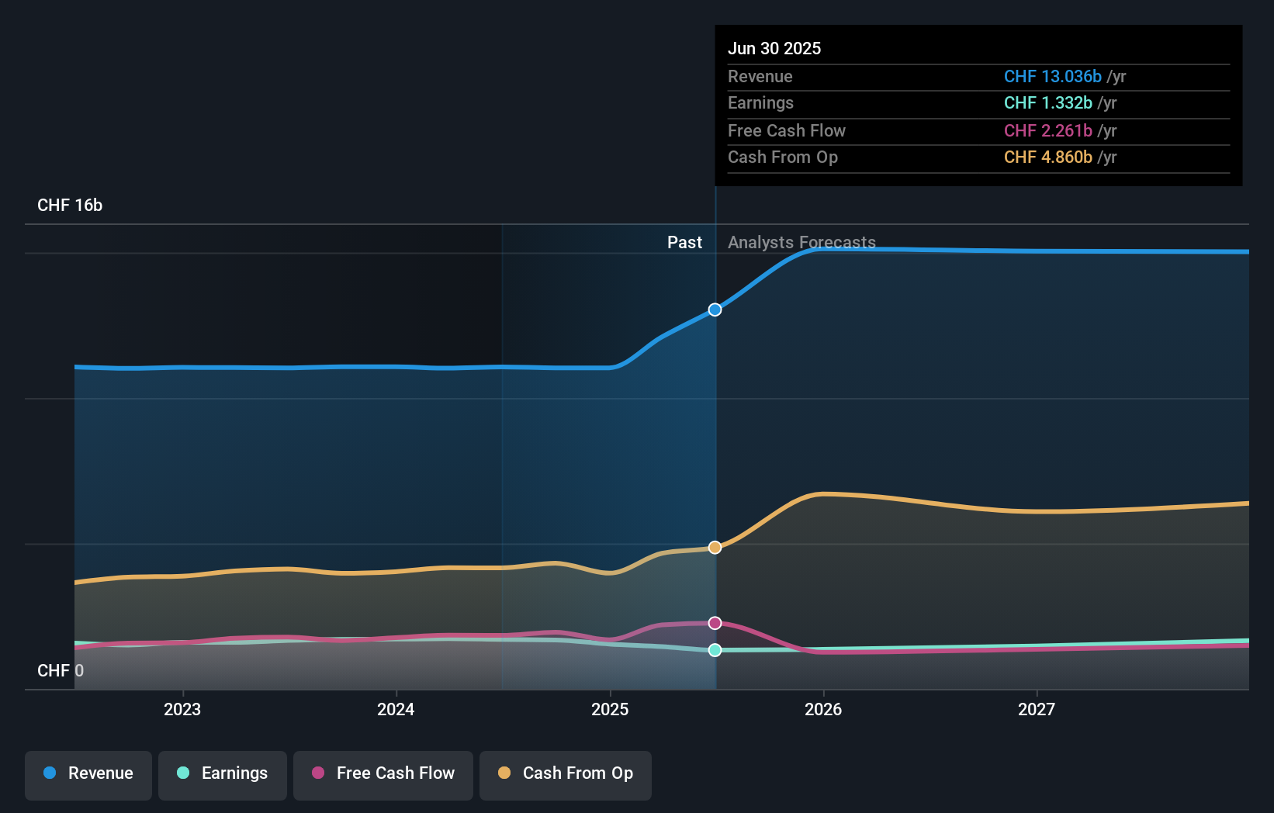Image resolution: width=1274 pixels, height=813 pixels.
Task: Open the Cash From Op legend entry
Action: (565, 775)
